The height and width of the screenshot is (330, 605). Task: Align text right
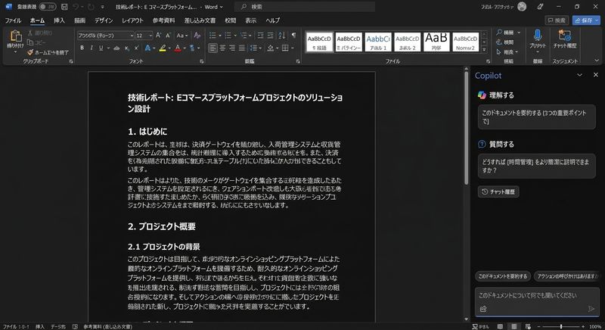coord(232,48)
